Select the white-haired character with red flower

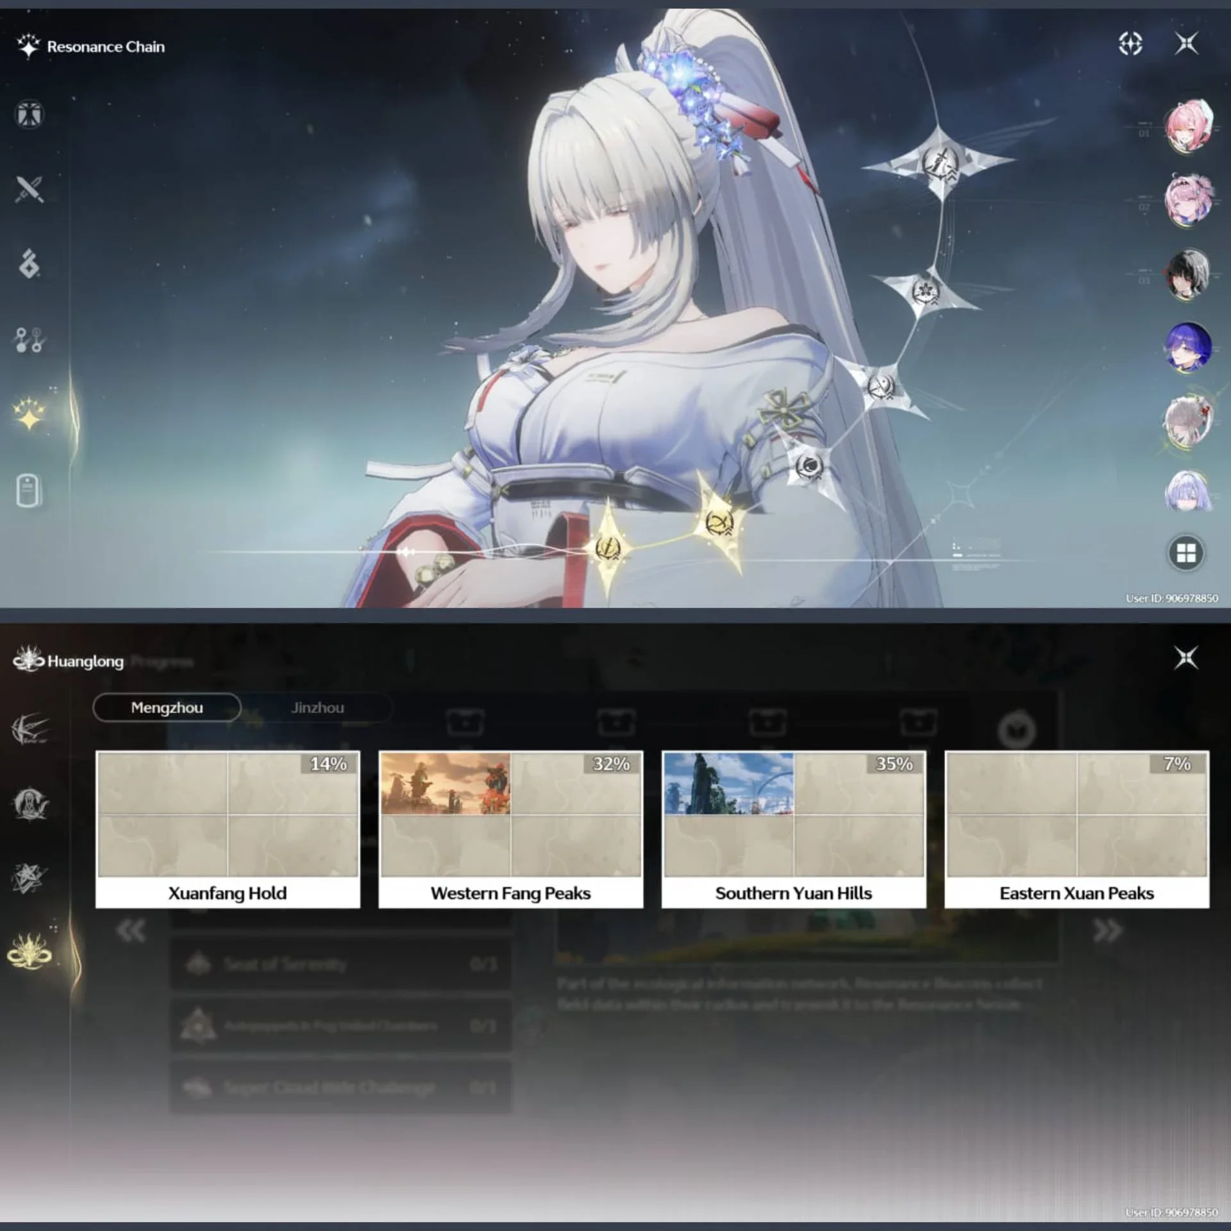point(1188,421)
